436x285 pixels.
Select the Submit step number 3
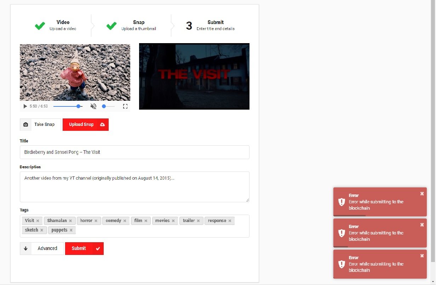(x=210, y=25)
